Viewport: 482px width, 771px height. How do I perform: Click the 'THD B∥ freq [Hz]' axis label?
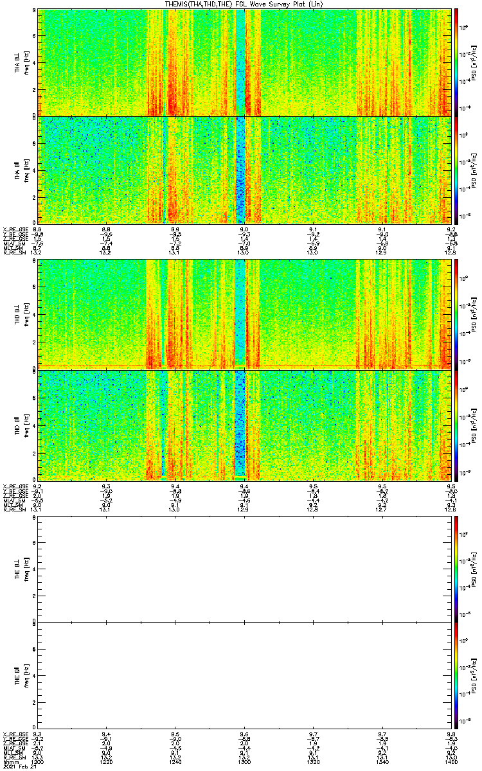[x=22, y=425]
